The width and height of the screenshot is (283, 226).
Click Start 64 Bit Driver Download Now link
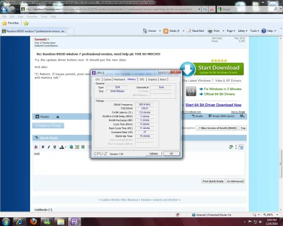(213, 105)
